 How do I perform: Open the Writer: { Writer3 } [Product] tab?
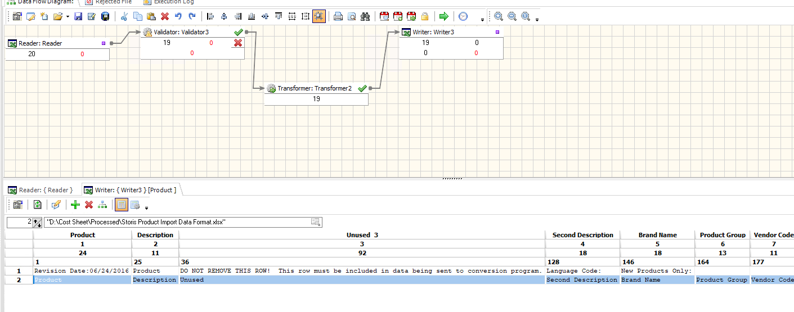click(131, 190)
